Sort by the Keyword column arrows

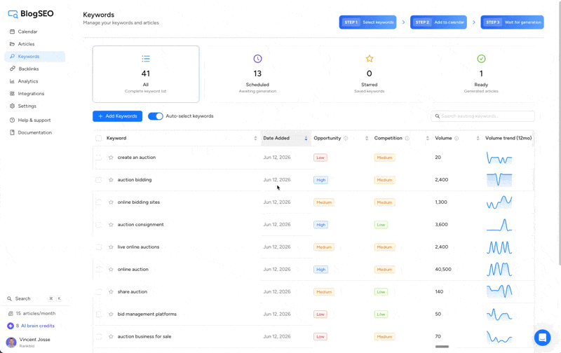(x=255, y=138)
